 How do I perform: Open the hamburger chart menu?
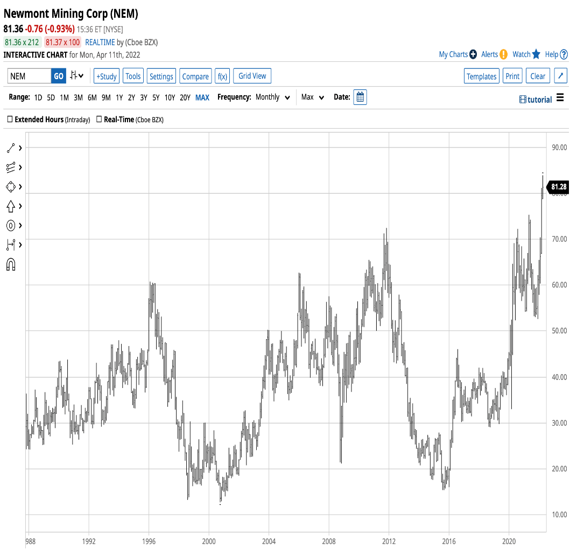(560, 98)
